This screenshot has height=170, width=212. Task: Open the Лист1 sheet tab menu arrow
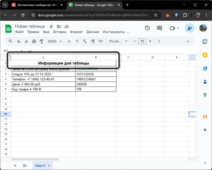pyautogui.click(x=49, y=166)
